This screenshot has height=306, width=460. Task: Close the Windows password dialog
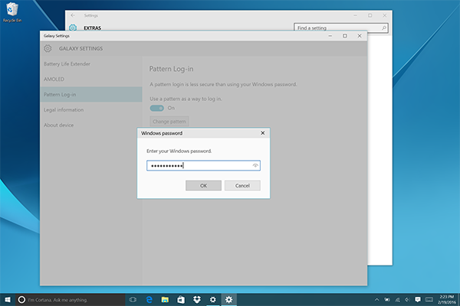pyautogui.click(x=262, y=133)
